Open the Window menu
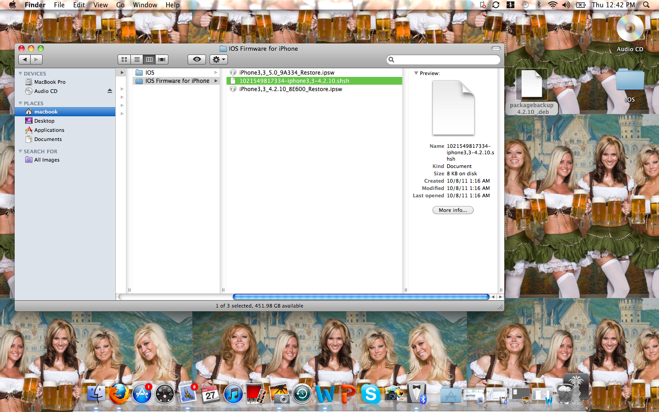Image resolution: width=659 pixels, height=412 pixels. (x=145, y=5)
